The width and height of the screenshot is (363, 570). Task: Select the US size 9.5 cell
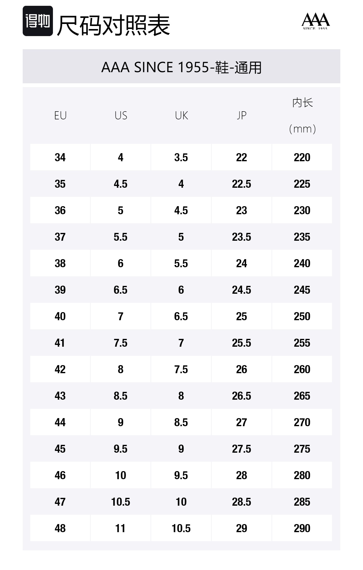[x=120, y=449]
